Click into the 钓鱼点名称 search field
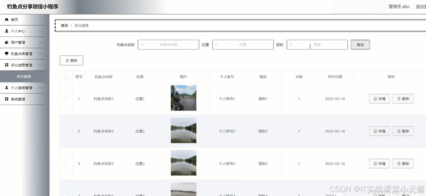 click(x=168, y=45)
